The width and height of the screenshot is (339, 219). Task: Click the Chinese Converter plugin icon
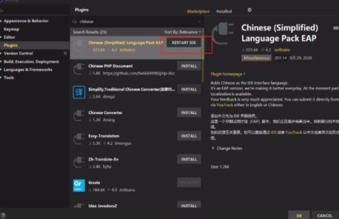[x=79, y=116]
